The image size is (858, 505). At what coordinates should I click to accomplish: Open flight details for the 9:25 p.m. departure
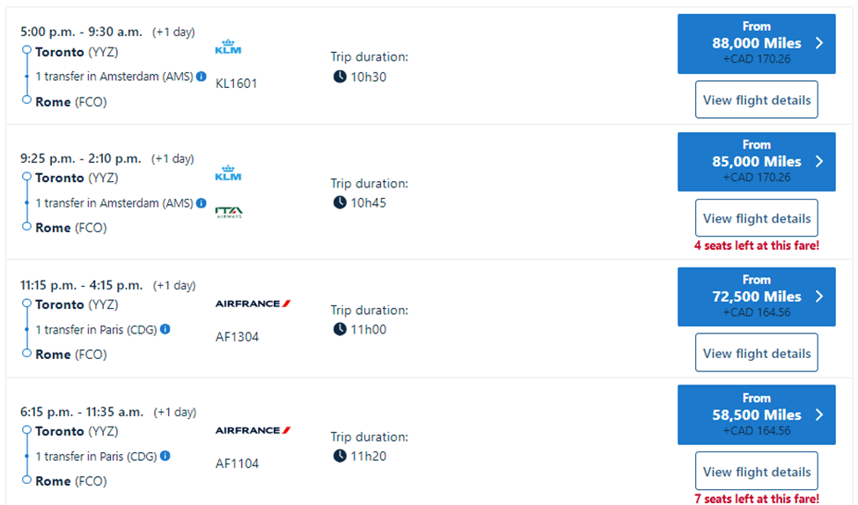[756, 218]
